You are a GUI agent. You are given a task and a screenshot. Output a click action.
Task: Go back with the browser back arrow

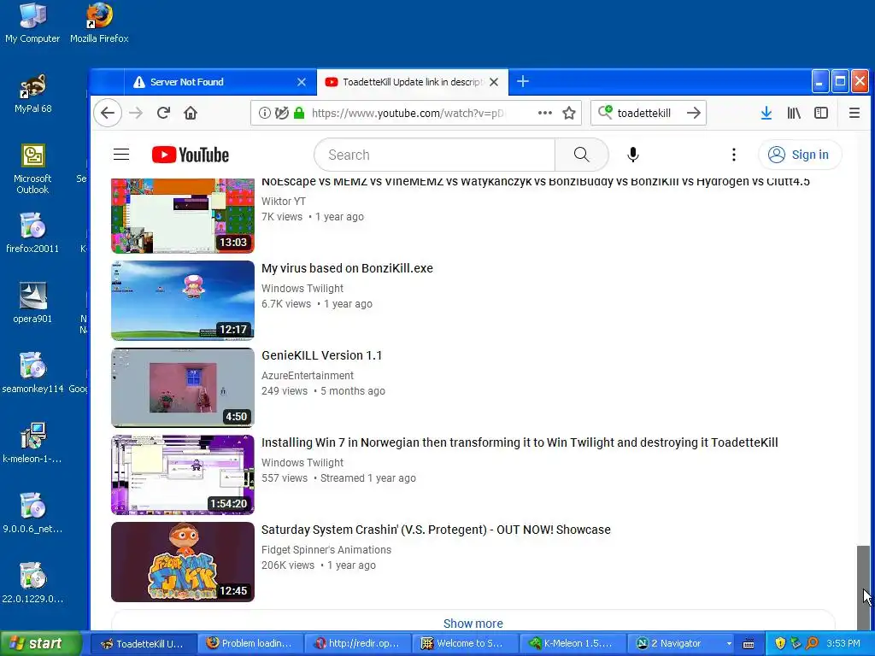point(108,114)
